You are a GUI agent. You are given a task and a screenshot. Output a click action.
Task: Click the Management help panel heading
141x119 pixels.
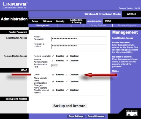coord(125,32)
